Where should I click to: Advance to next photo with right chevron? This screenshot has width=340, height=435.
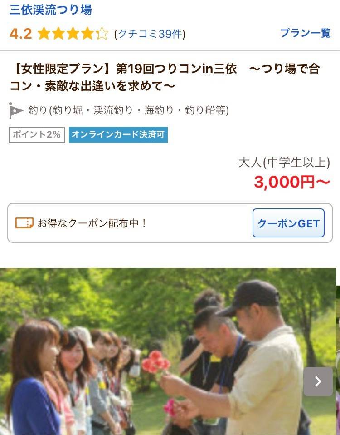point(318,381)
